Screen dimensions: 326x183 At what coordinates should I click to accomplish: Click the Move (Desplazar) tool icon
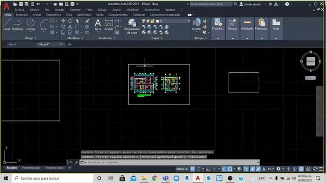tap(63, 21)
